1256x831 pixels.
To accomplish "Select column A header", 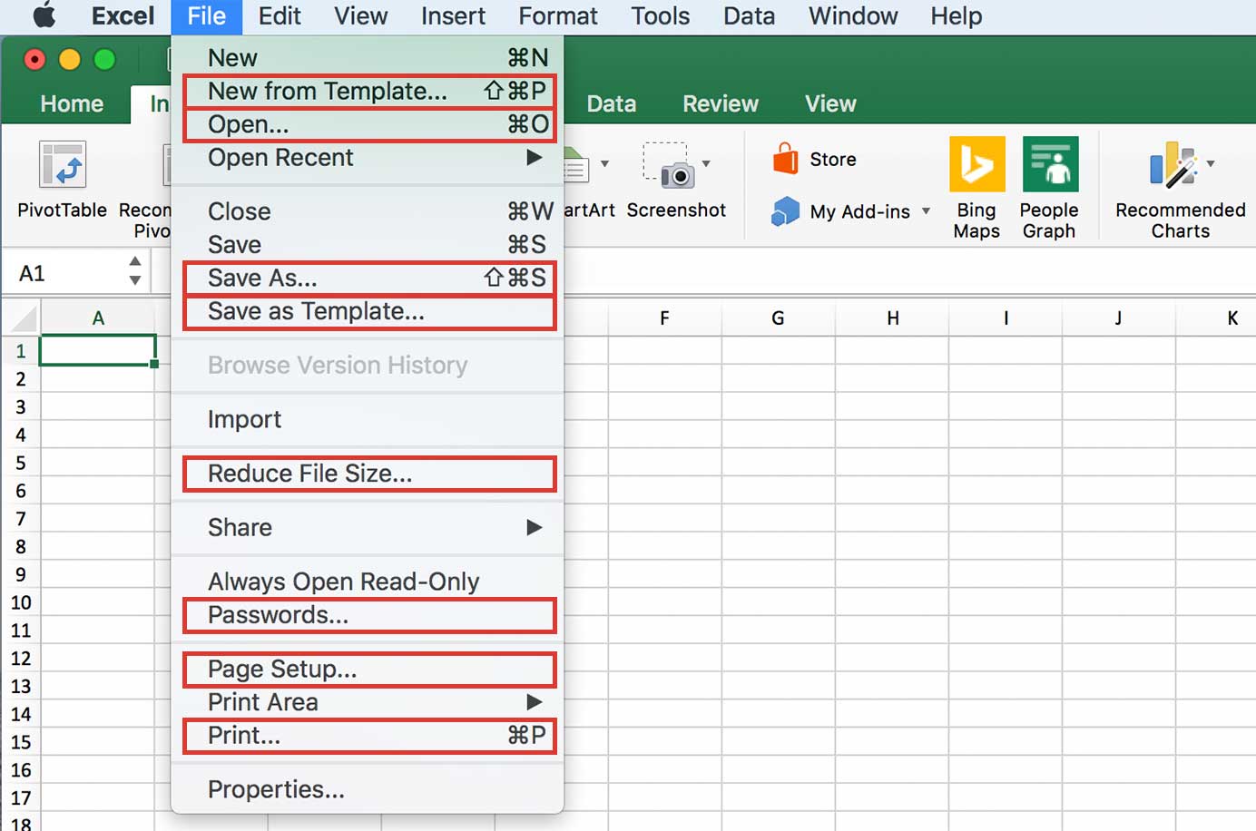I will (98, 318).
